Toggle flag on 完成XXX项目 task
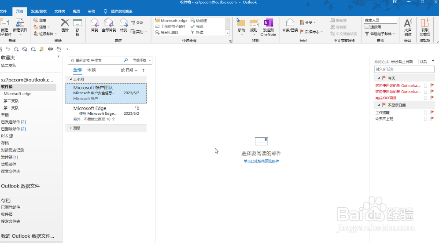 point(432,98)
